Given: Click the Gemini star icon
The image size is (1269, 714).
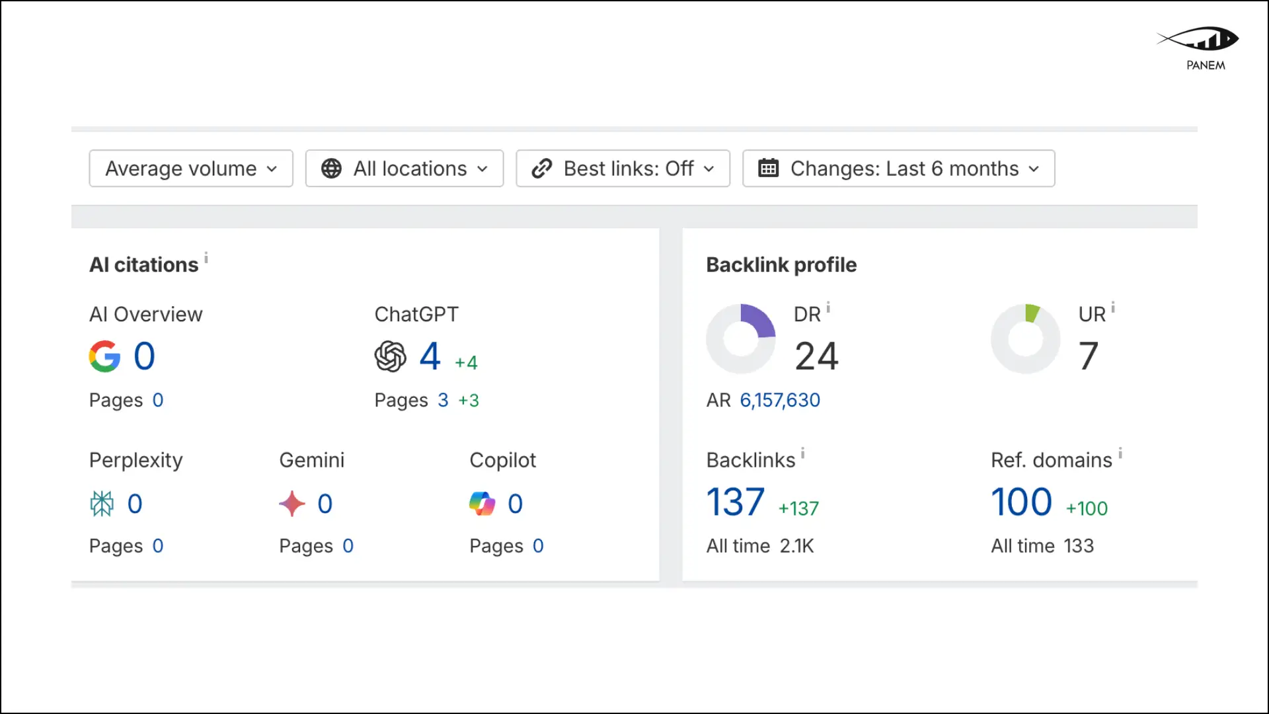Looking at the screenshot, I should [x=292, y=504].
